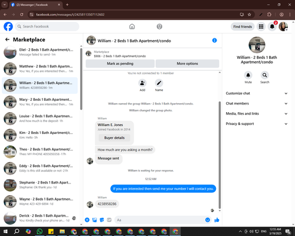
Task: Expand Media, files and links section
Action: pyautogui.click(x=257, y=113)
